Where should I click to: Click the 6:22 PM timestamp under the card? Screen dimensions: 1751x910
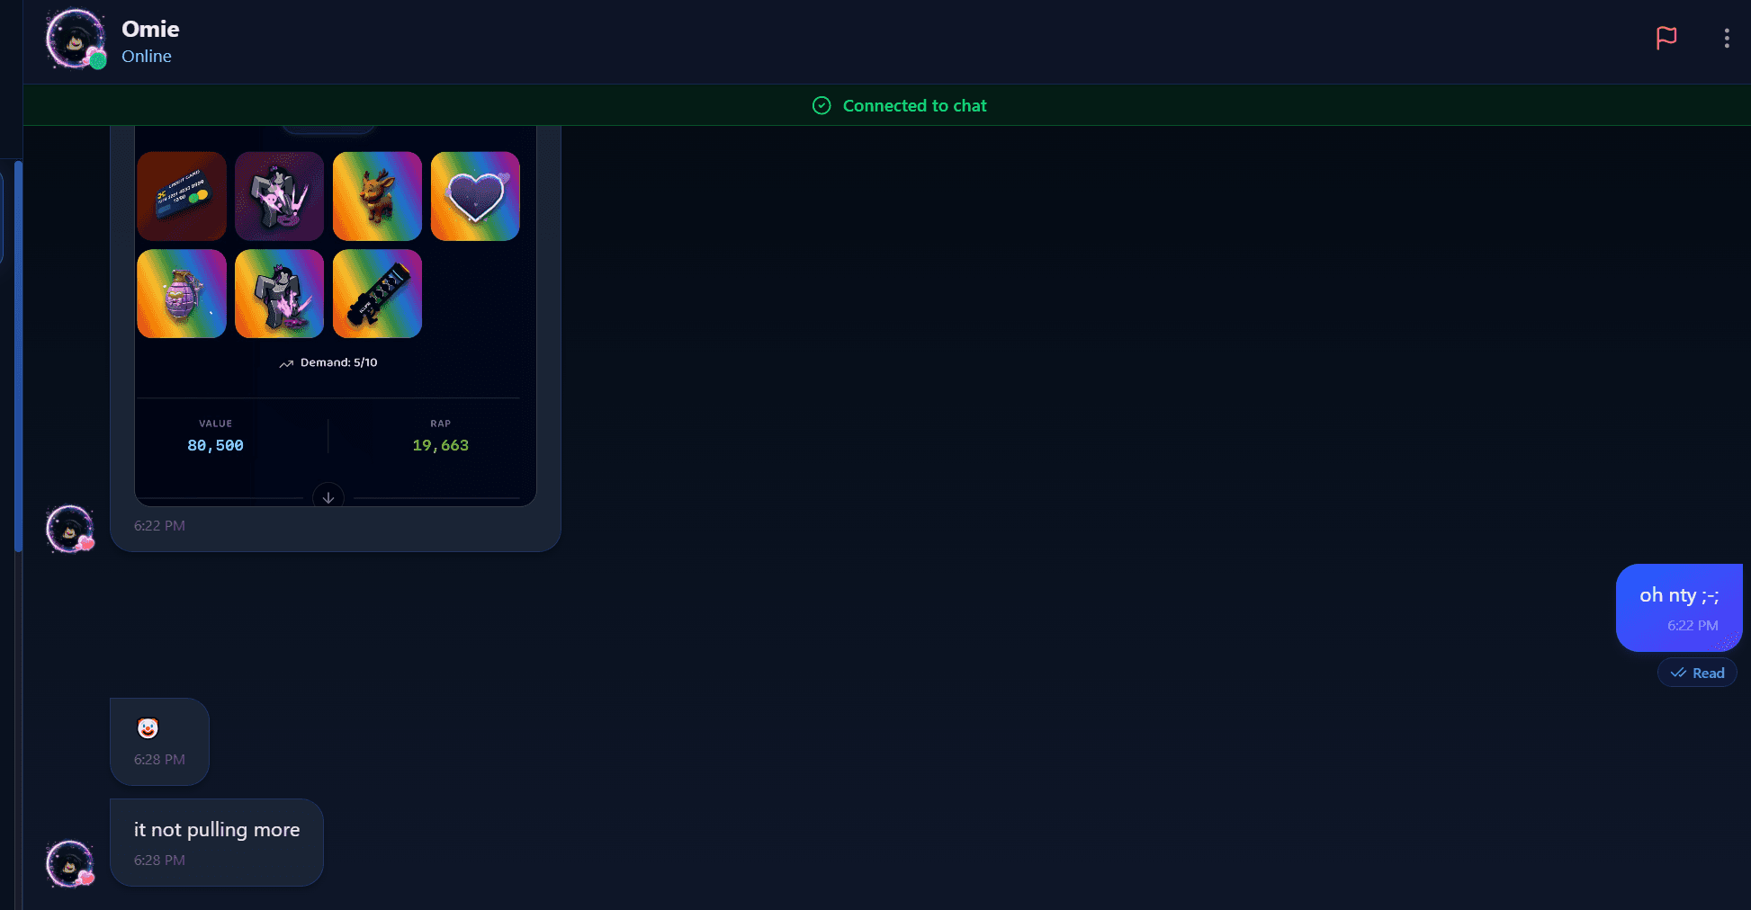(x=159, y=525)
